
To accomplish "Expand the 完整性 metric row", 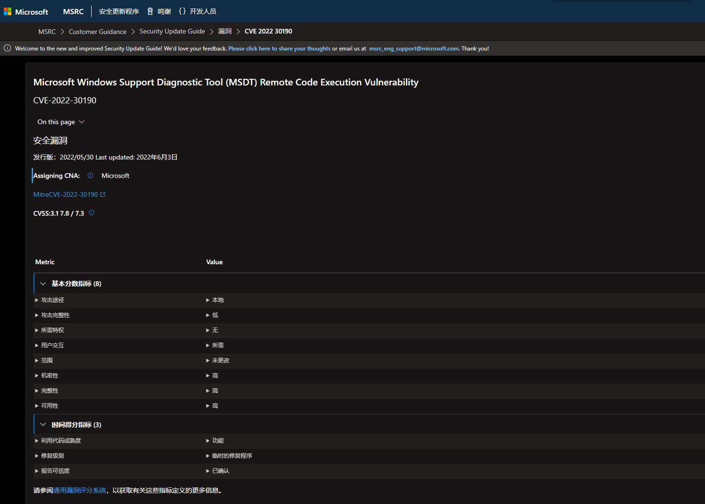I will pos(47,391).
